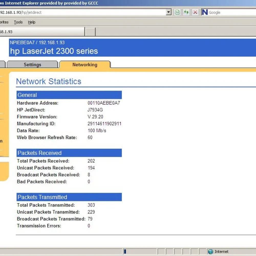
Task: Click the "Bad Packets Received:" label
Action: (42, 182)
